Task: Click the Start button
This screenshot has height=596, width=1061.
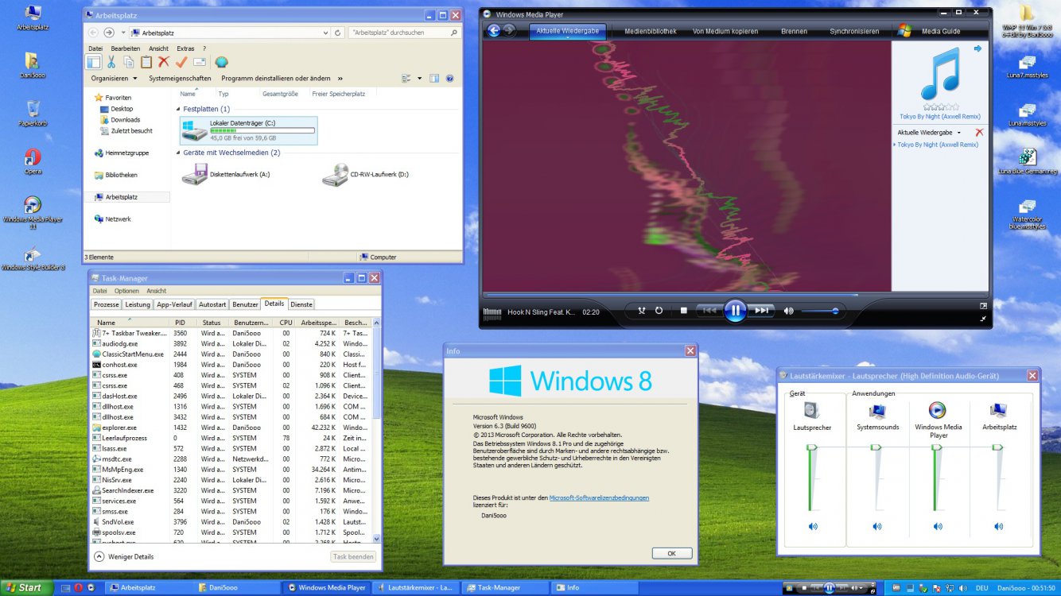Action: 27,588
